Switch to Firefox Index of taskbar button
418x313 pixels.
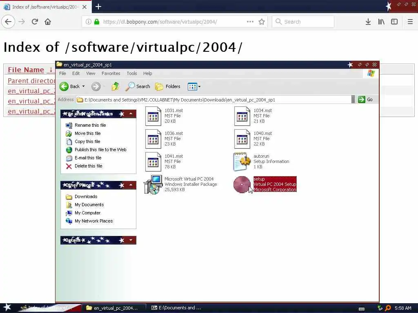(x=48, y=308)
